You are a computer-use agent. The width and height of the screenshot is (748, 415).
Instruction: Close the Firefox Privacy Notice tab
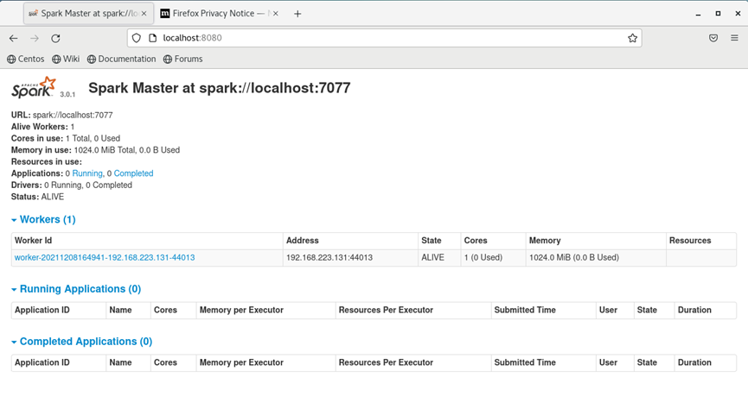tap(276, 14)
